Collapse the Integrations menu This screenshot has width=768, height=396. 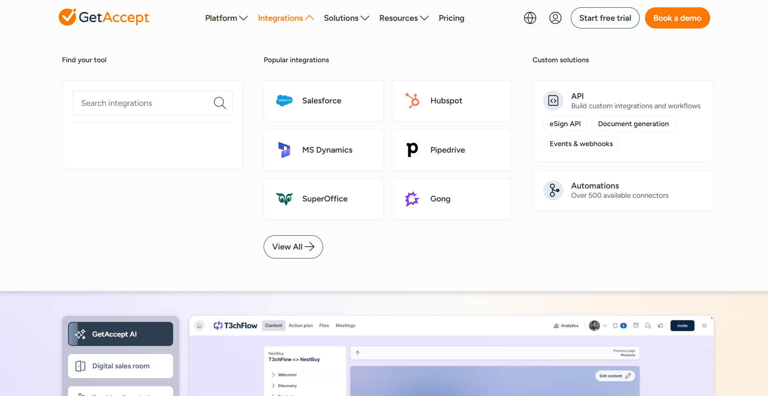(x=286, y=18)
